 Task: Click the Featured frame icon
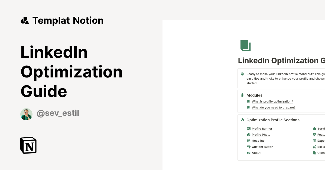[314, 134]
